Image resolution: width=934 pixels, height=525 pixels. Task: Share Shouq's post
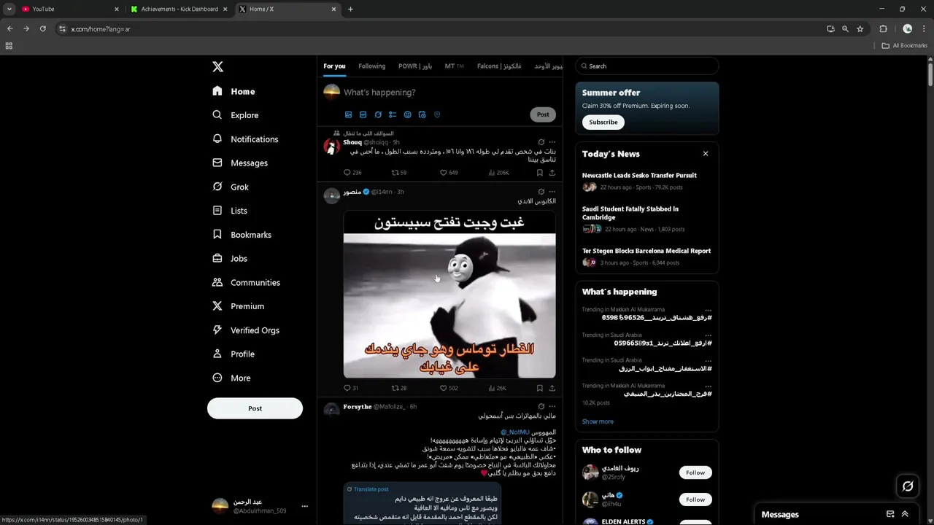552,173
